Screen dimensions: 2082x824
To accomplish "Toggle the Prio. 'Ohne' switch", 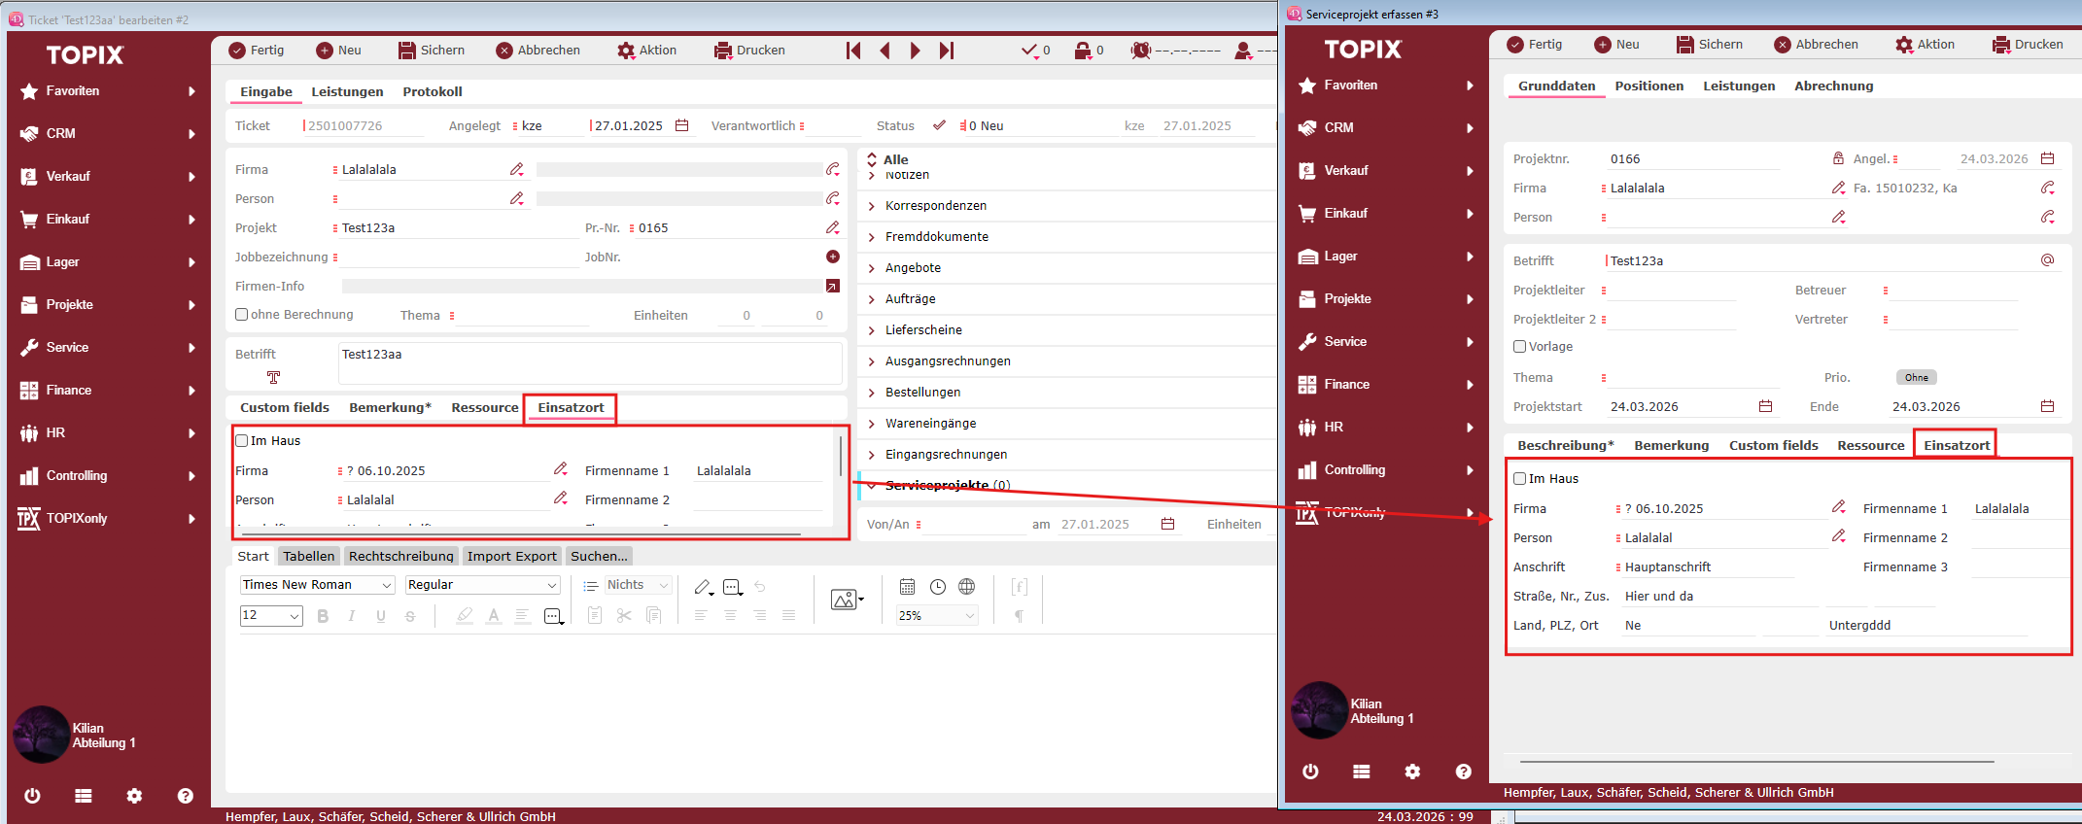I will point(1917,377).
